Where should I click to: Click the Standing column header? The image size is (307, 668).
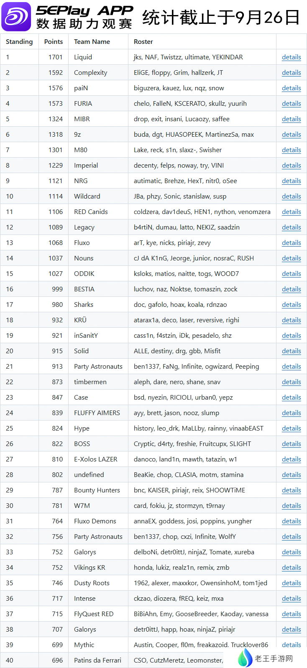(19, 42)
